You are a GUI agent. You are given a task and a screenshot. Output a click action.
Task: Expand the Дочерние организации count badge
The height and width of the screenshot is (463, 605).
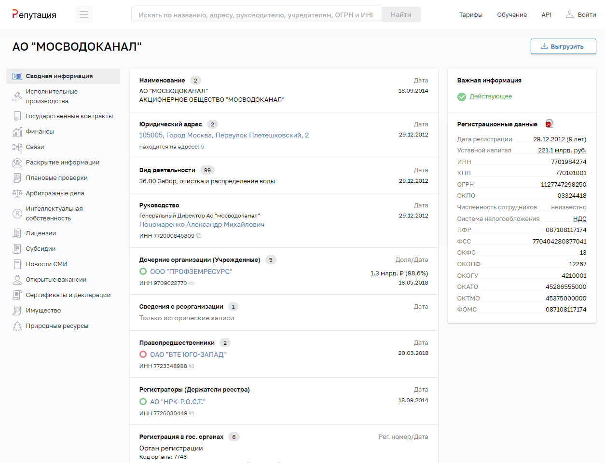pos(271,260)
